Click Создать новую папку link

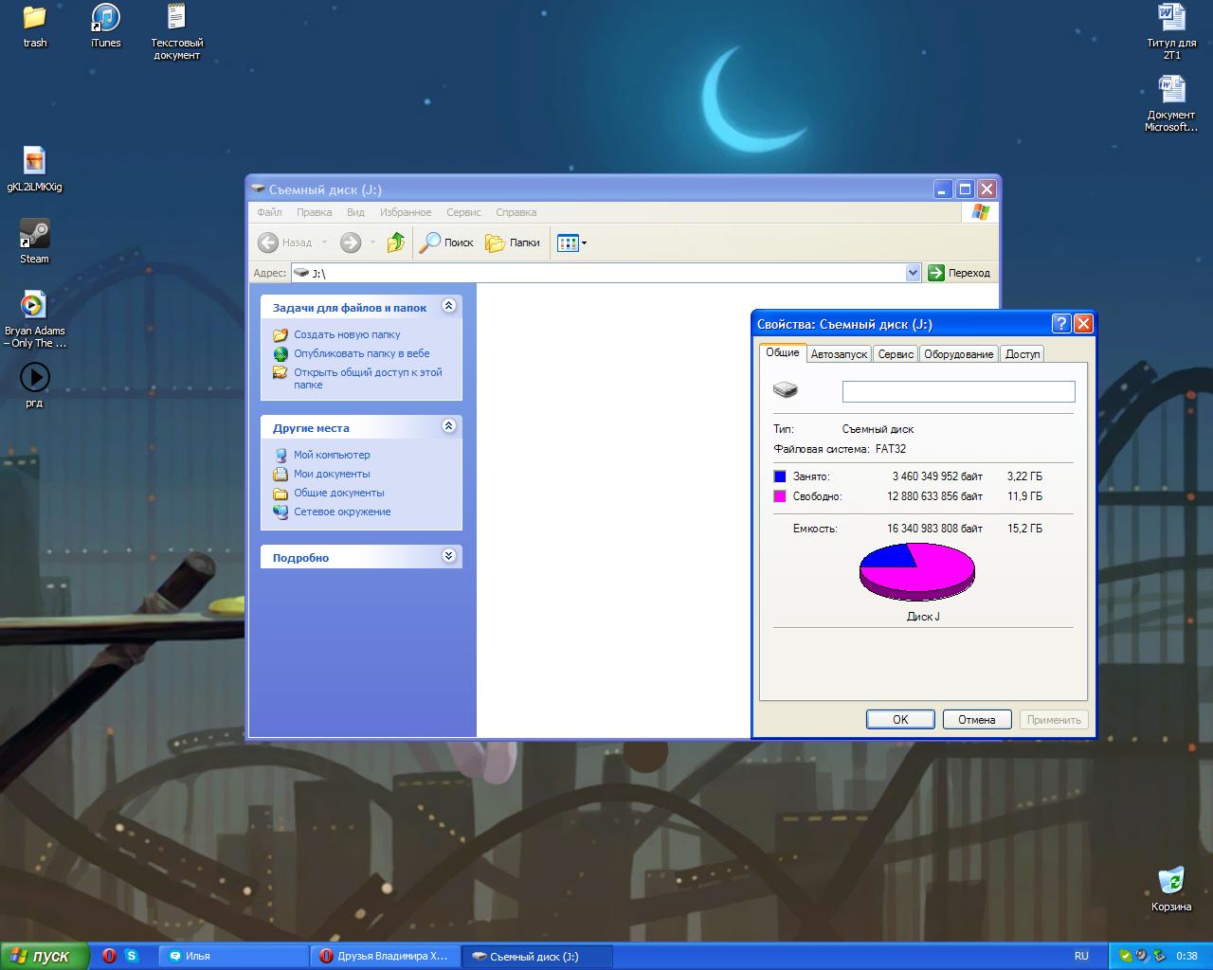[x=347, y=334]
